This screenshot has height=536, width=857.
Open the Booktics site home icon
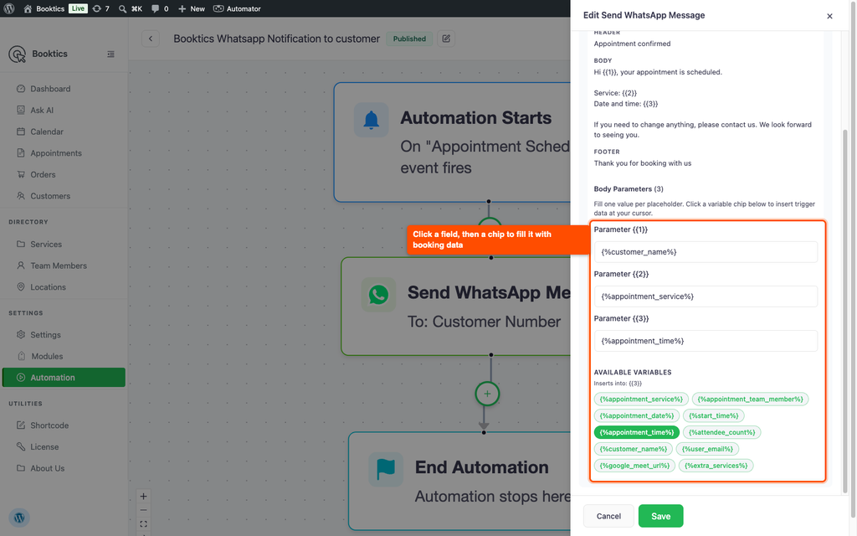coord(28,8)
